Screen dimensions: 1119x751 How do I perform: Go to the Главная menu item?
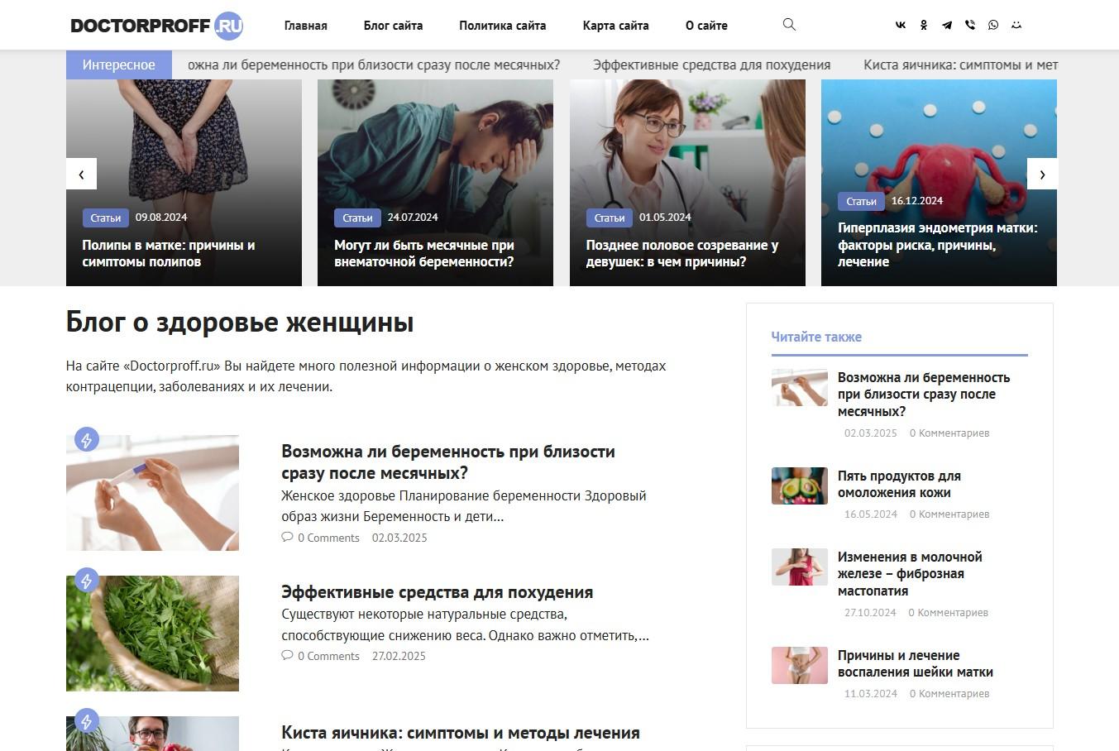point(306,26)
